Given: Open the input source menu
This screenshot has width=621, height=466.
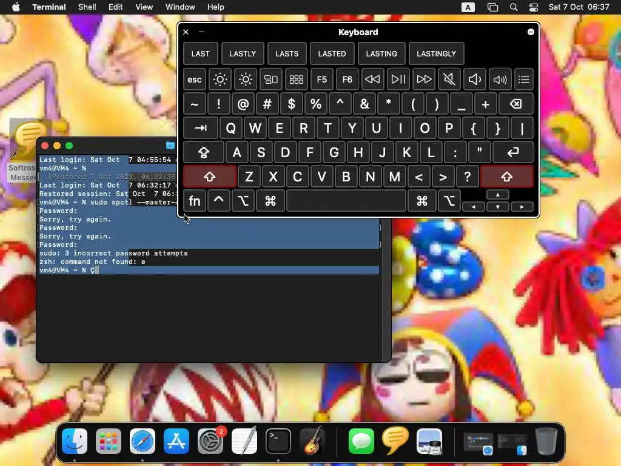Looking at the screenshot, I should (x=468, y=7).
